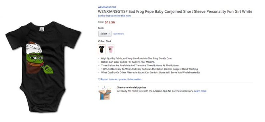Screen dimensions: 265x122
Task: Click the 100% Cotton bullet point text
Action: click(x=149, y=69)
